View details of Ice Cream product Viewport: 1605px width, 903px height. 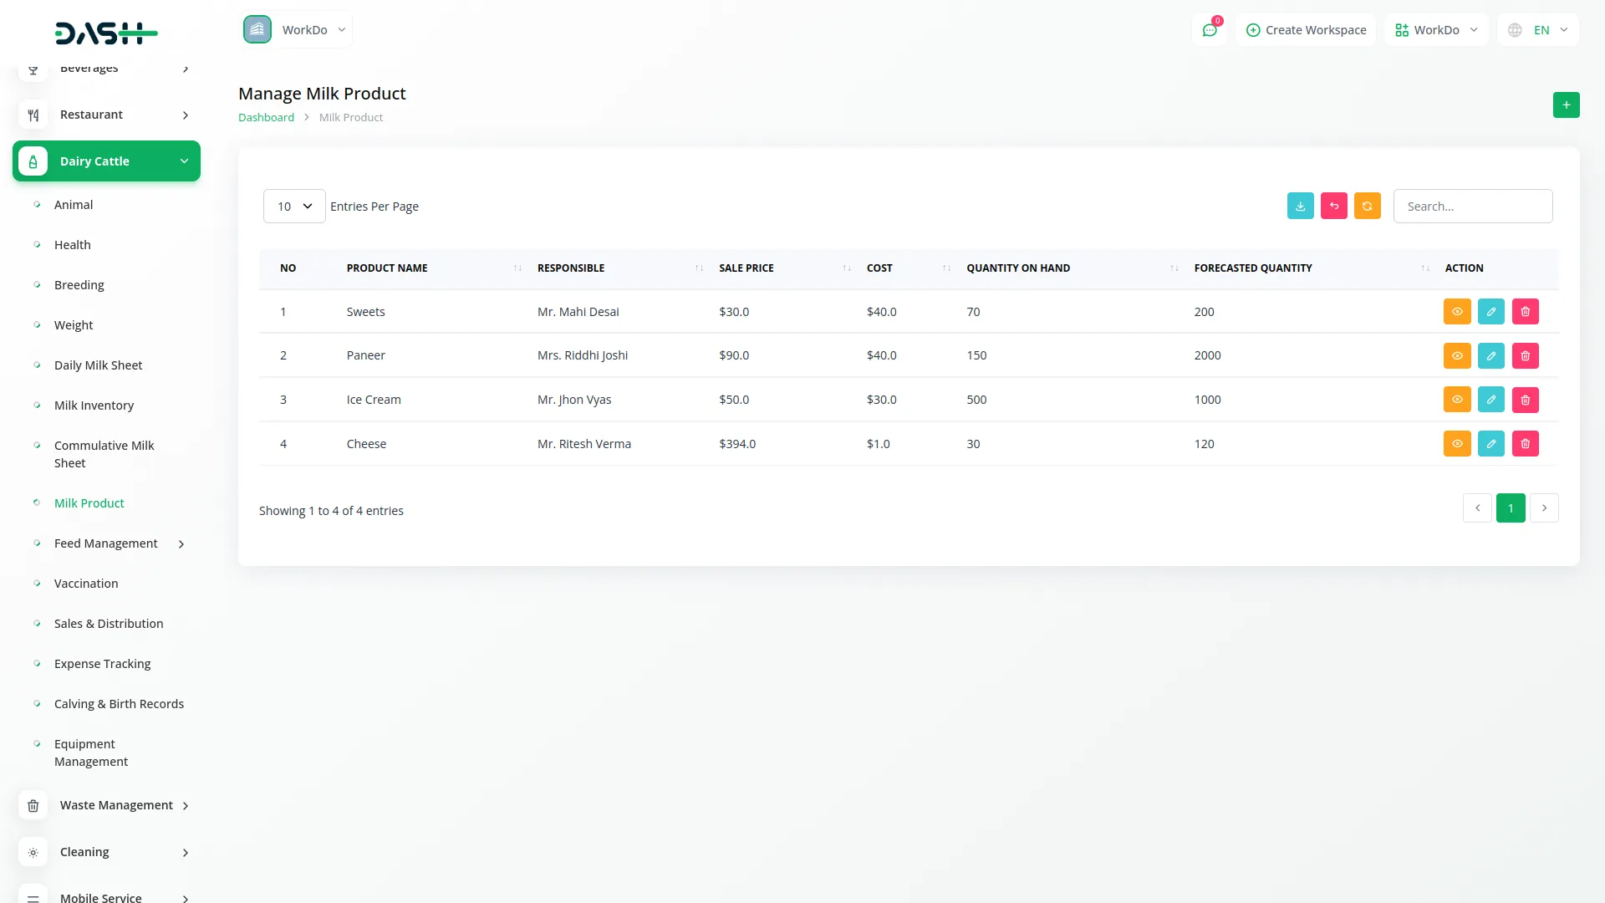pos(1456,400)
